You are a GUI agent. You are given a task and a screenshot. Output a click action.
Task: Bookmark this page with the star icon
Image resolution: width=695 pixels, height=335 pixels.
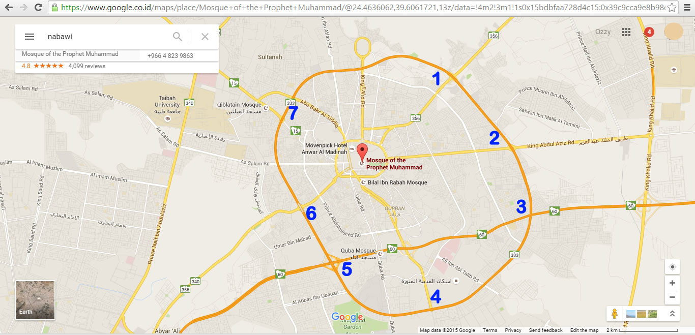(672, 8)
